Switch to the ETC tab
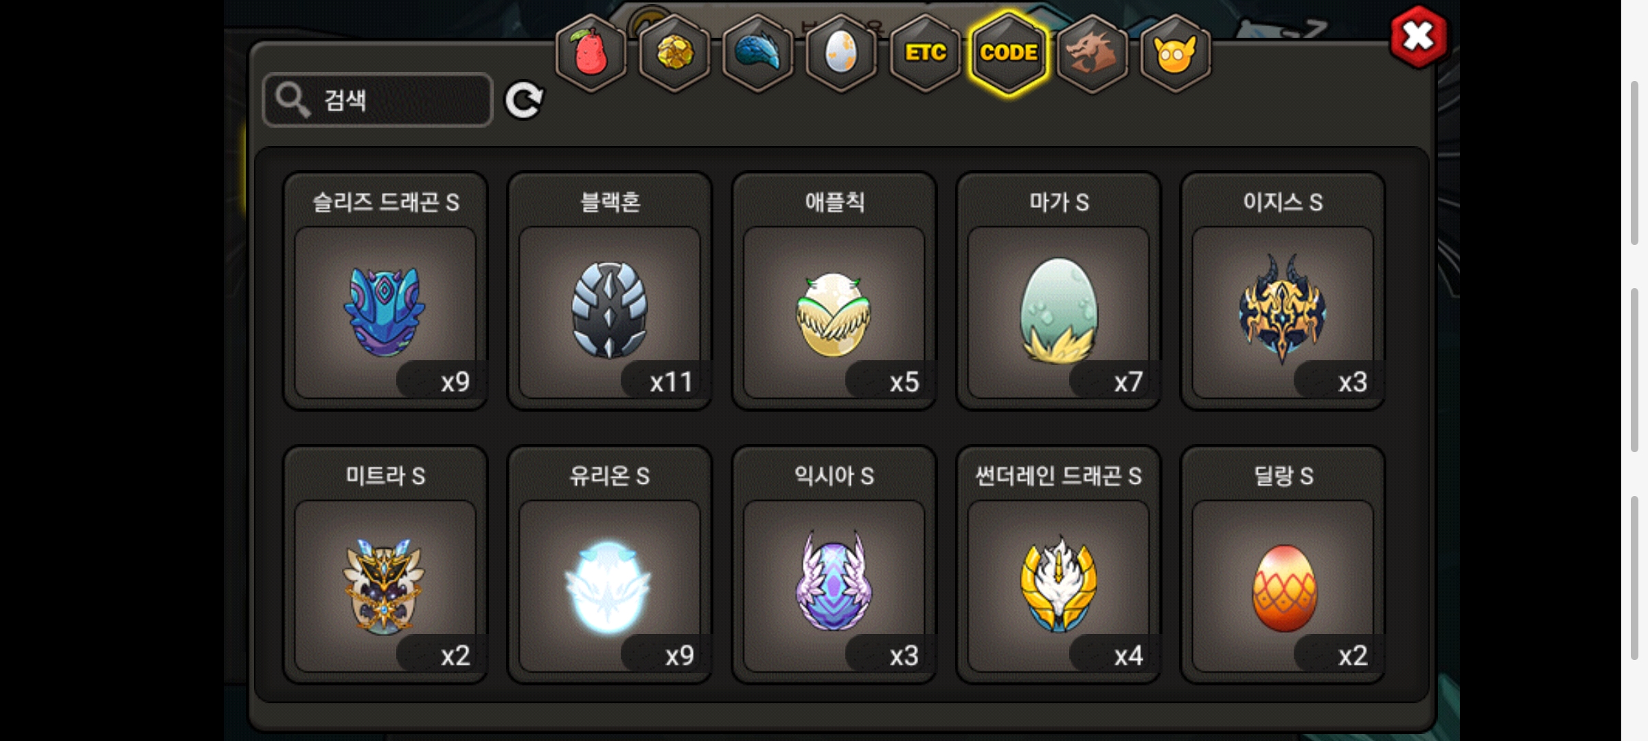Screen dimensions: 1648x741 (925, 54)
